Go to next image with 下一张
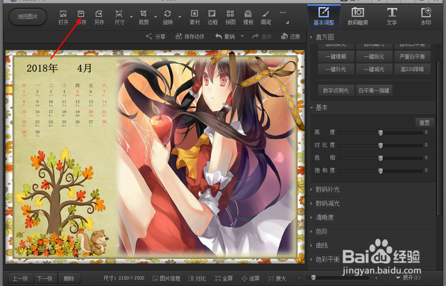The image size is (446, 286). tap(45, 278)
